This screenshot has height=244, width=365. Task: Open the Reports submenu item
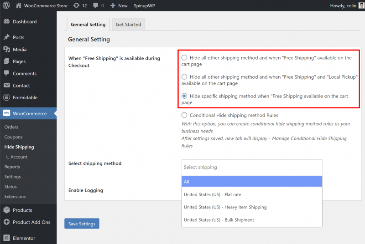[12, 167]
